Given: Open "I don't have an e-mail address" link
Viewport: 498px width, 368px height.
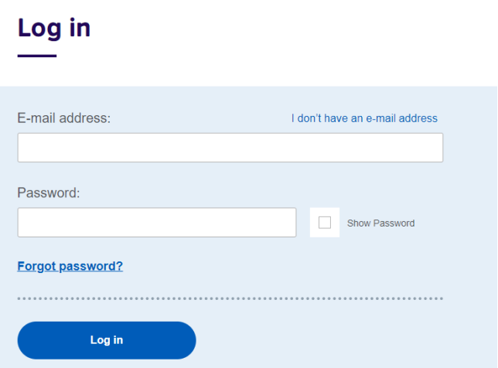Looking at the screenshot, I should [364, 118].
